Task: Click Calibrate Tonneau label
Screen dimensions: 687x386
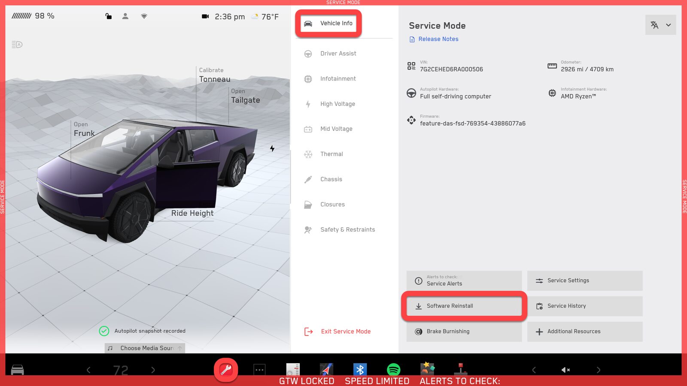Action: 214,75
